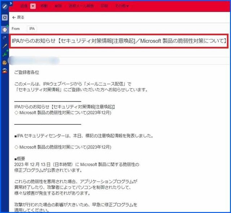231x213 pixels.
Task: Click line '異常終了したり、攻撃者によって'
Action: pyautogui.click(x=73, y=187)
